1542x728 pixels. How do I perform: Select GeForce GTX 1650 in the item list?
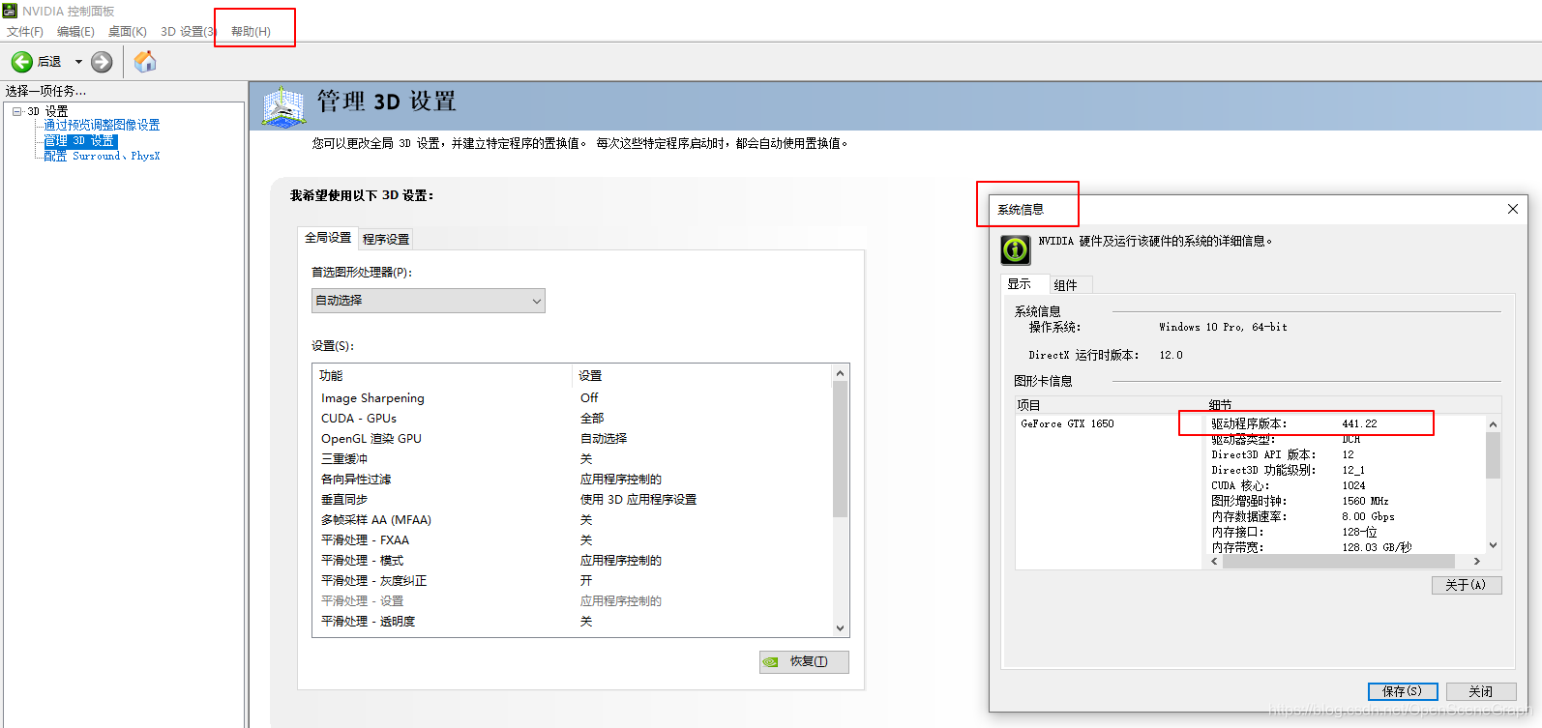point(1068,424)
